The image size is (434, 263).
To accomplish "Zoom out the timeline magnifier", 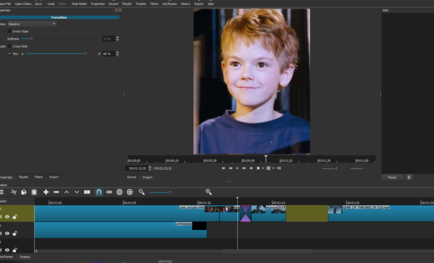I will point(142,192).
